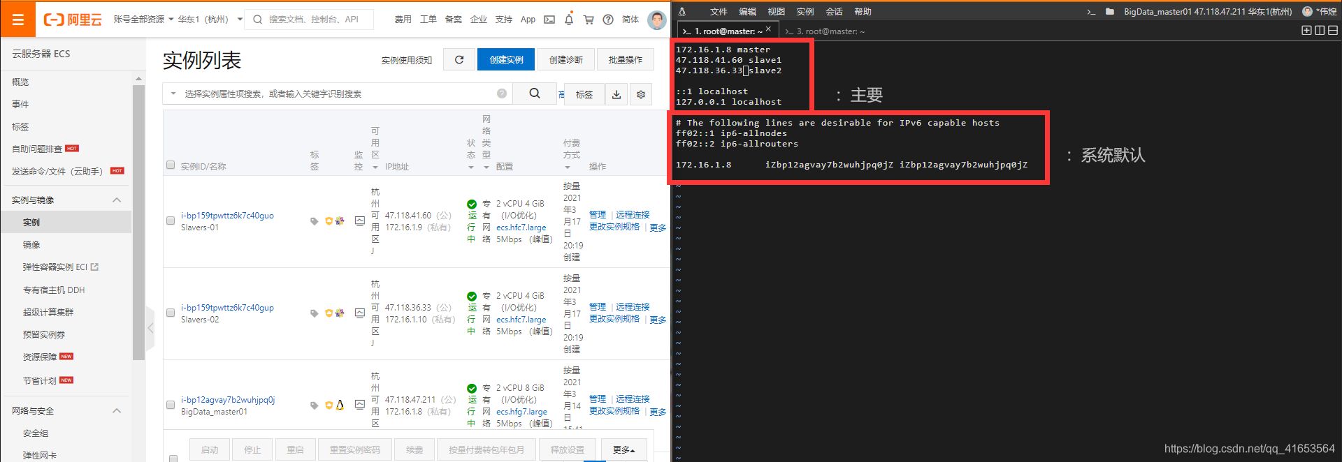This screenshot has height=462, width=1342.
Task: Check the select-all instances header checkbox
Action: click(171, 165)
